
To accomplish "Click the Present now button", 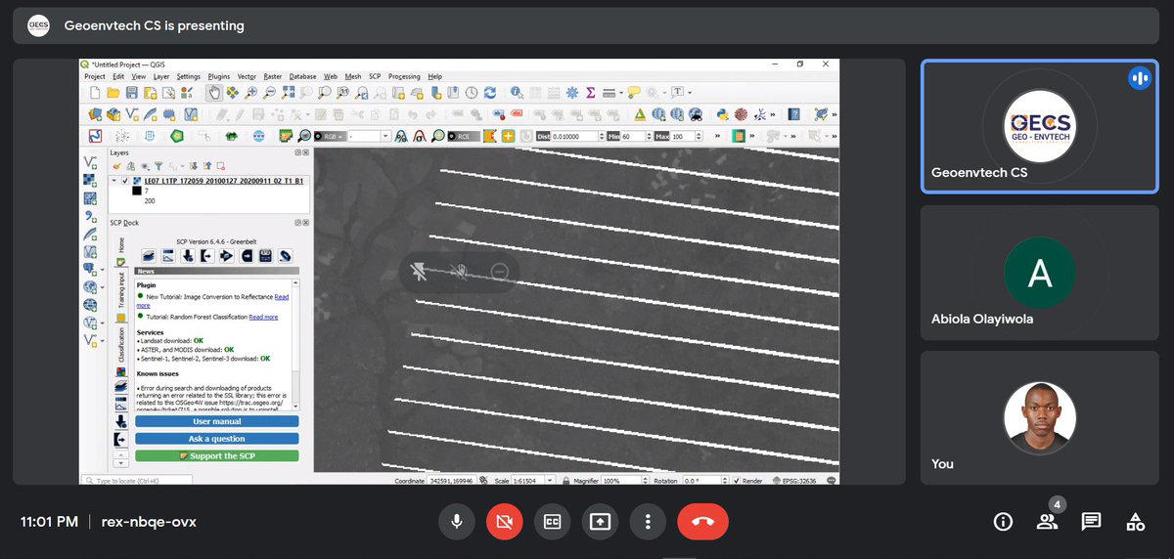I will 600,522.
